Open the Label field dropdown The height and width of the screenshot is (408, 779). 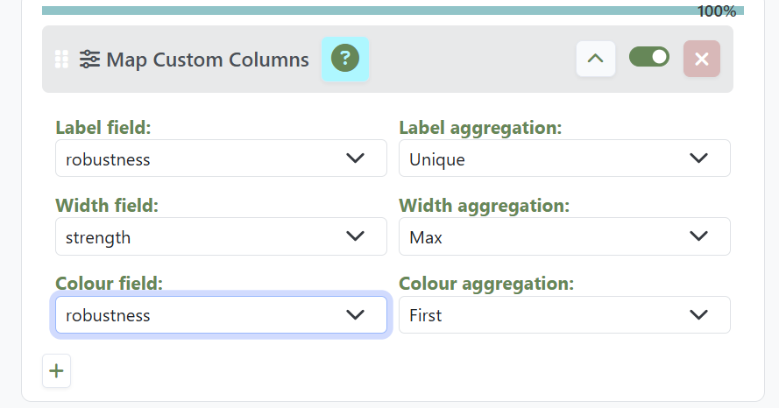221,158
